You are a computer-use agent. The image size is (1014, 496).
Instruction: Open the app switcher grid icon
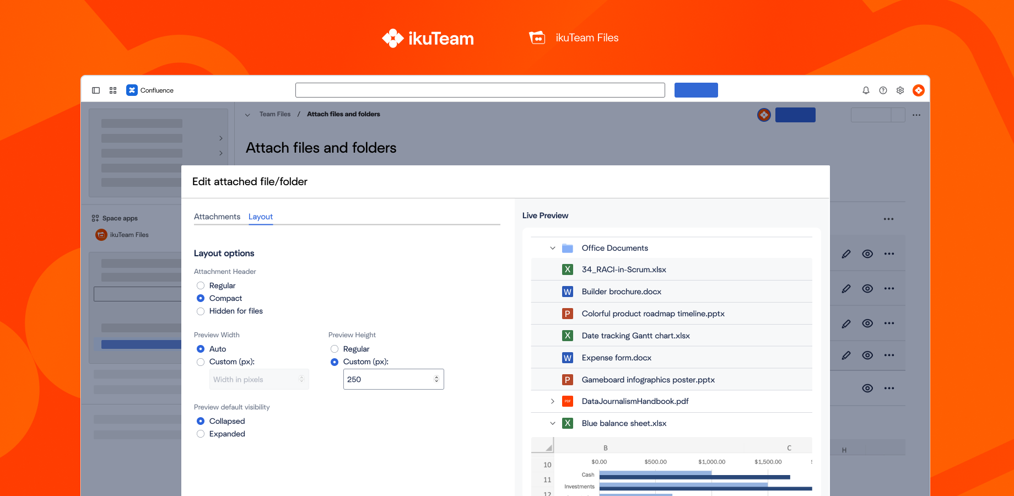tap(113, 90)
